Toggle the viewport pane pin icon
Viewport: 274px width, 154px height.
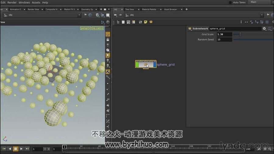tap(86, 15)
